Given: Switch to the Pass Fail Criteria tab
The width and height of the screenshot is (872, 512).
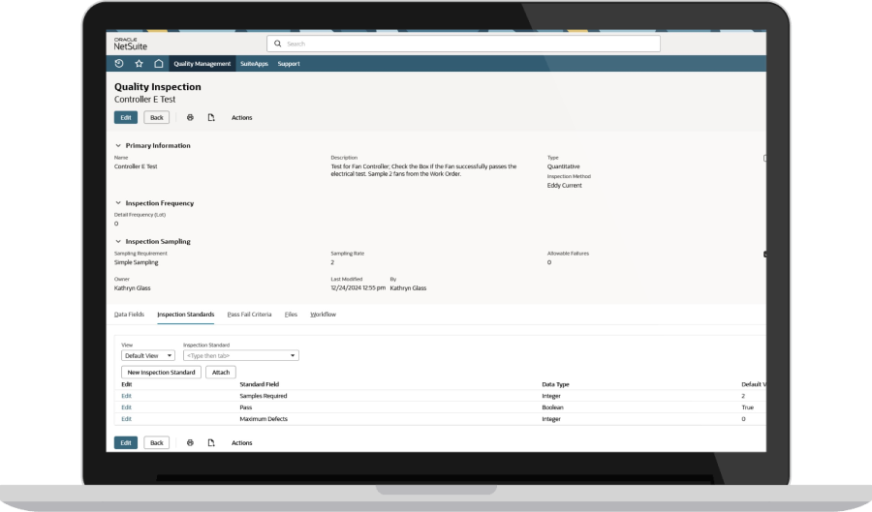Looking at the screenshot, I should click(249, 315).
